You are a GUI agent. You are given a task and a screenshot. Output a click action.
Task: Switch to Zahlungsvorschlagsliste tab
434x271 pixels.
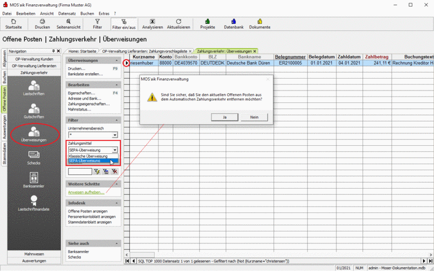click(x=145, y=51)
